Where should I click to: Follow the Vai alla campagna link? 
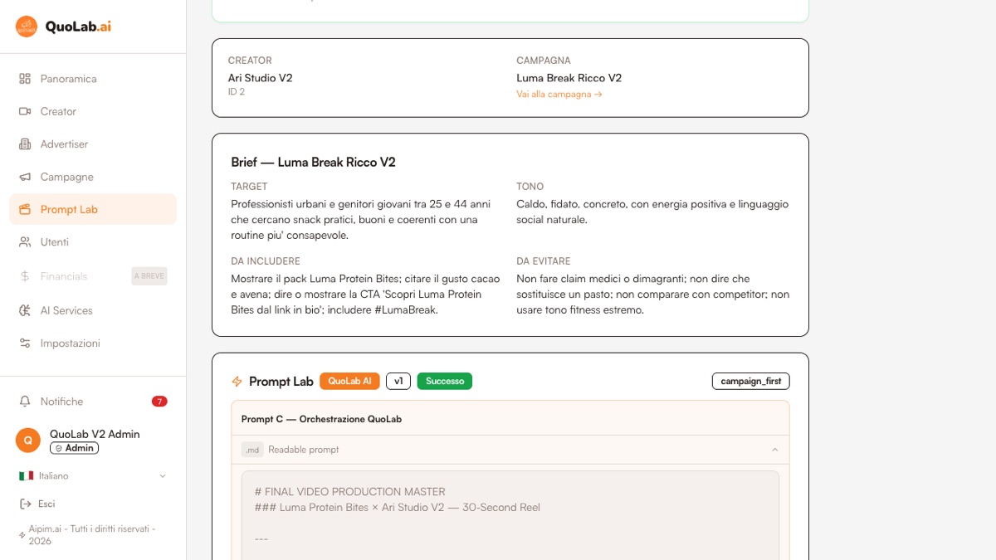tap(559, 95)
